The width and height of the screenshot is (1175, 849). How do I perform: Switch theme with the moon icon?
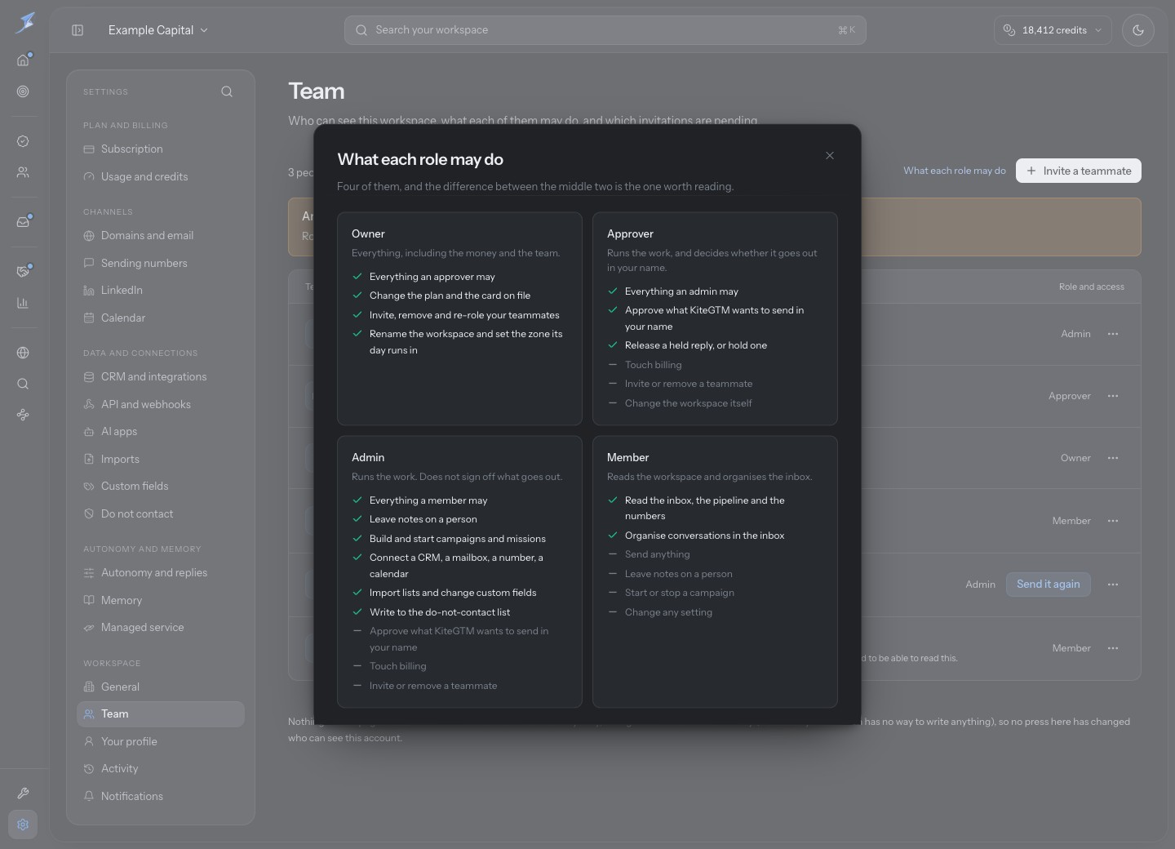coord(1138,30)
